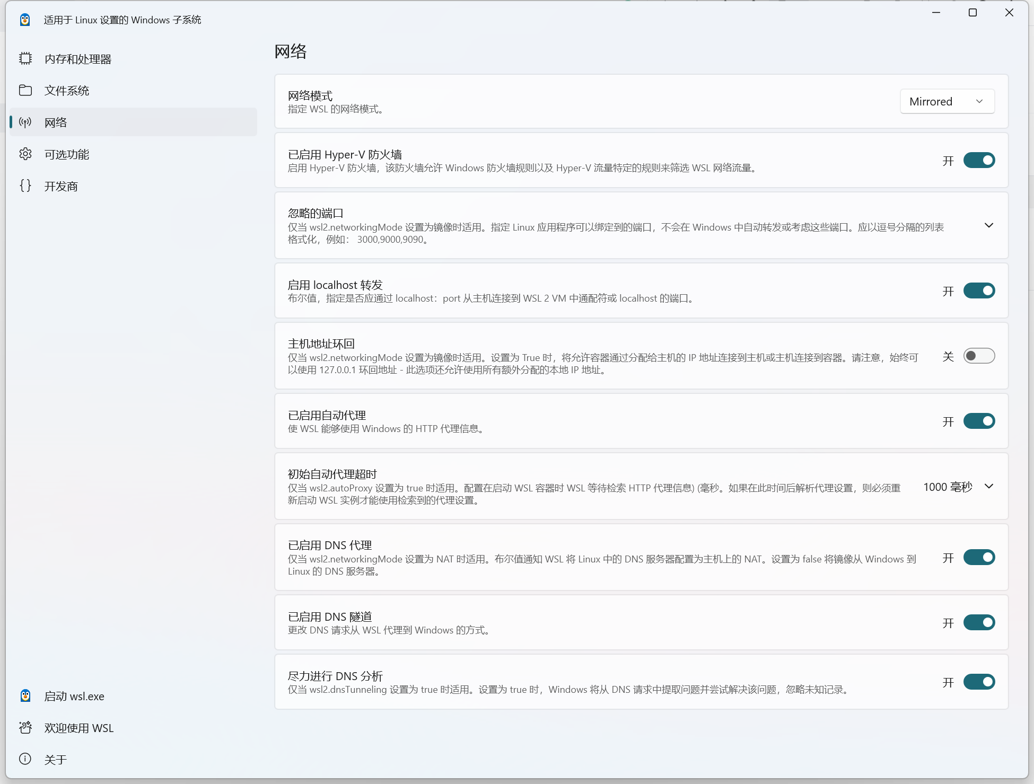Turn off 已启用 DNS 隧道
Image resolution: width=1034 pixels, height=784 pixels.
tap(979, 622)
